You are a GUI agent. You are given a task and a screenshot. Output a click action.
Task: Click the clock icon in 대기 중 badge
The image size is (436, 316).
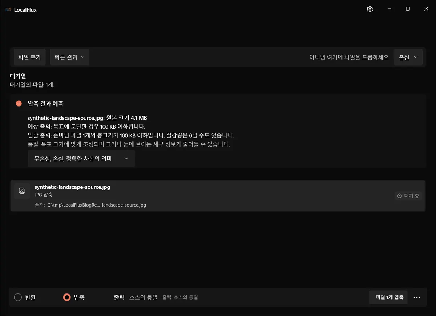(x=400, y=196)
